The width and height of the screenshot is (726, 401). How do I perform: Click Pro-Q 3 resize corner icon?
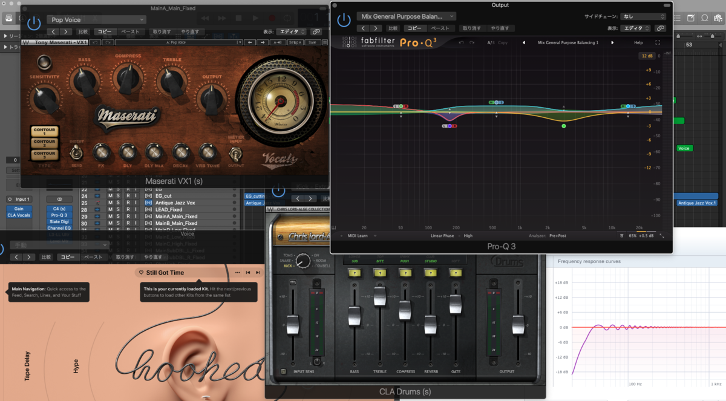[x=661, y=236]
